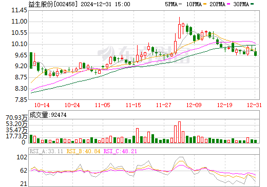Select the 12-31 date axis label
The height and width of the screenshot is (187, 267).
(x=254, y=105)
